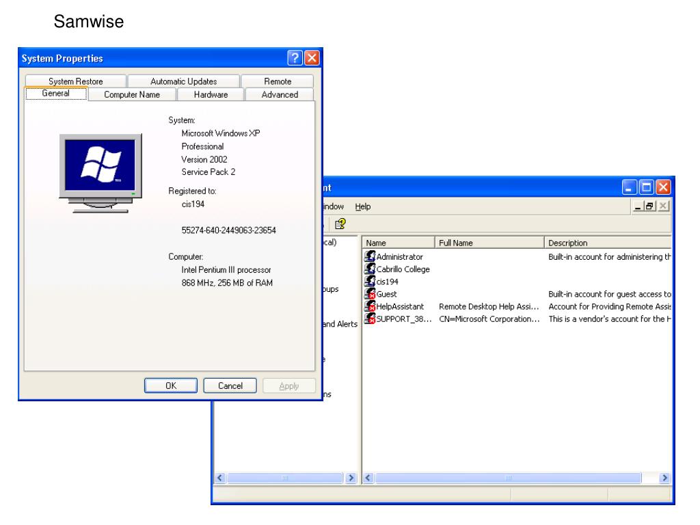Click the 'This is a vendor's account' description
This screenshot has width=700, height=525.
(609, 319)
